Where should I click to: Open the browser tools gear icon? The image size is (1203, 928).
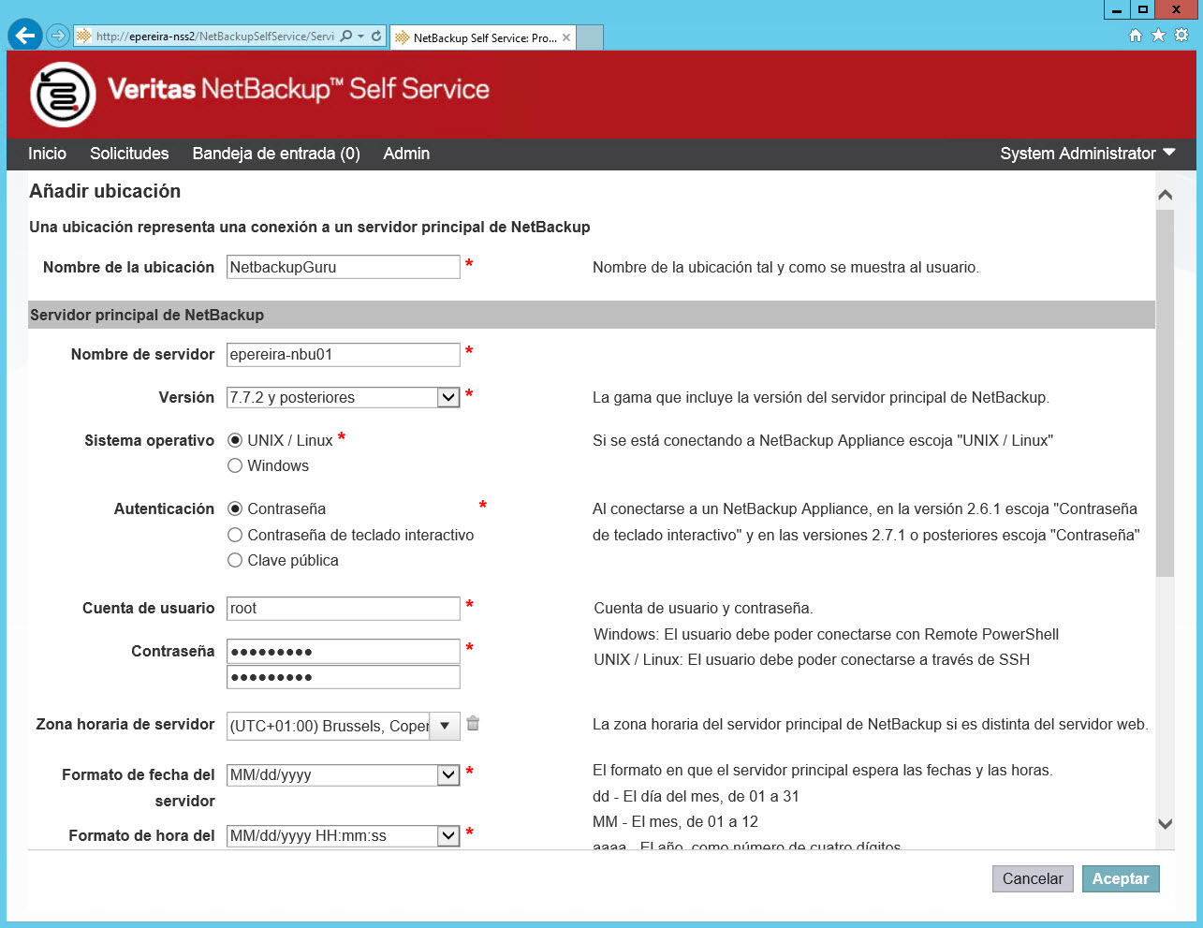point(1181,36)
